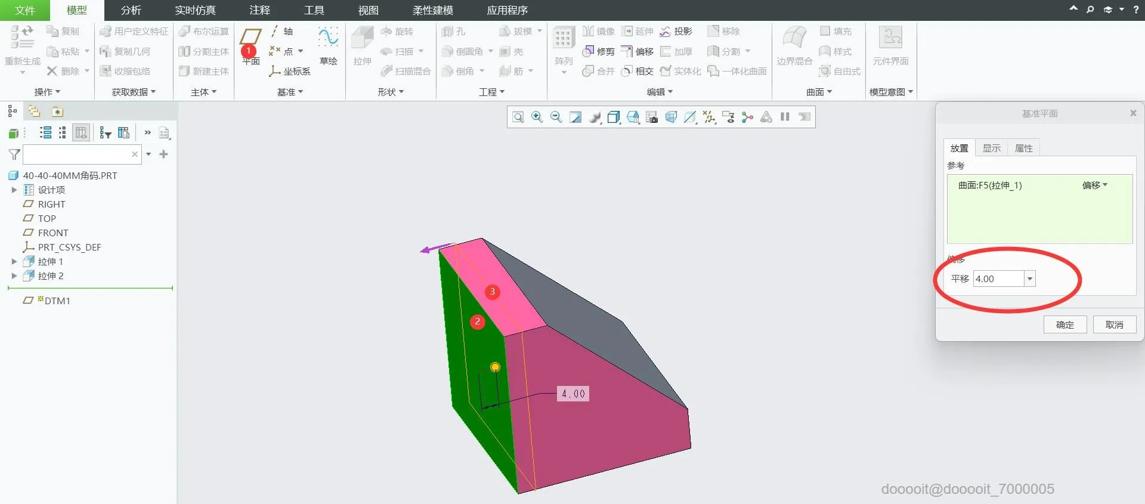Open the 平移 value dropdown arrow
1145x504 pixels.
tap(1030, 279)
